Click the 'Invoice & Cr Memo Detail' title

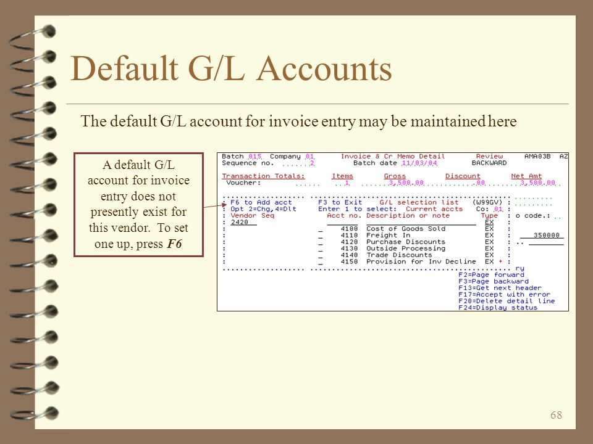click(393, 156)
